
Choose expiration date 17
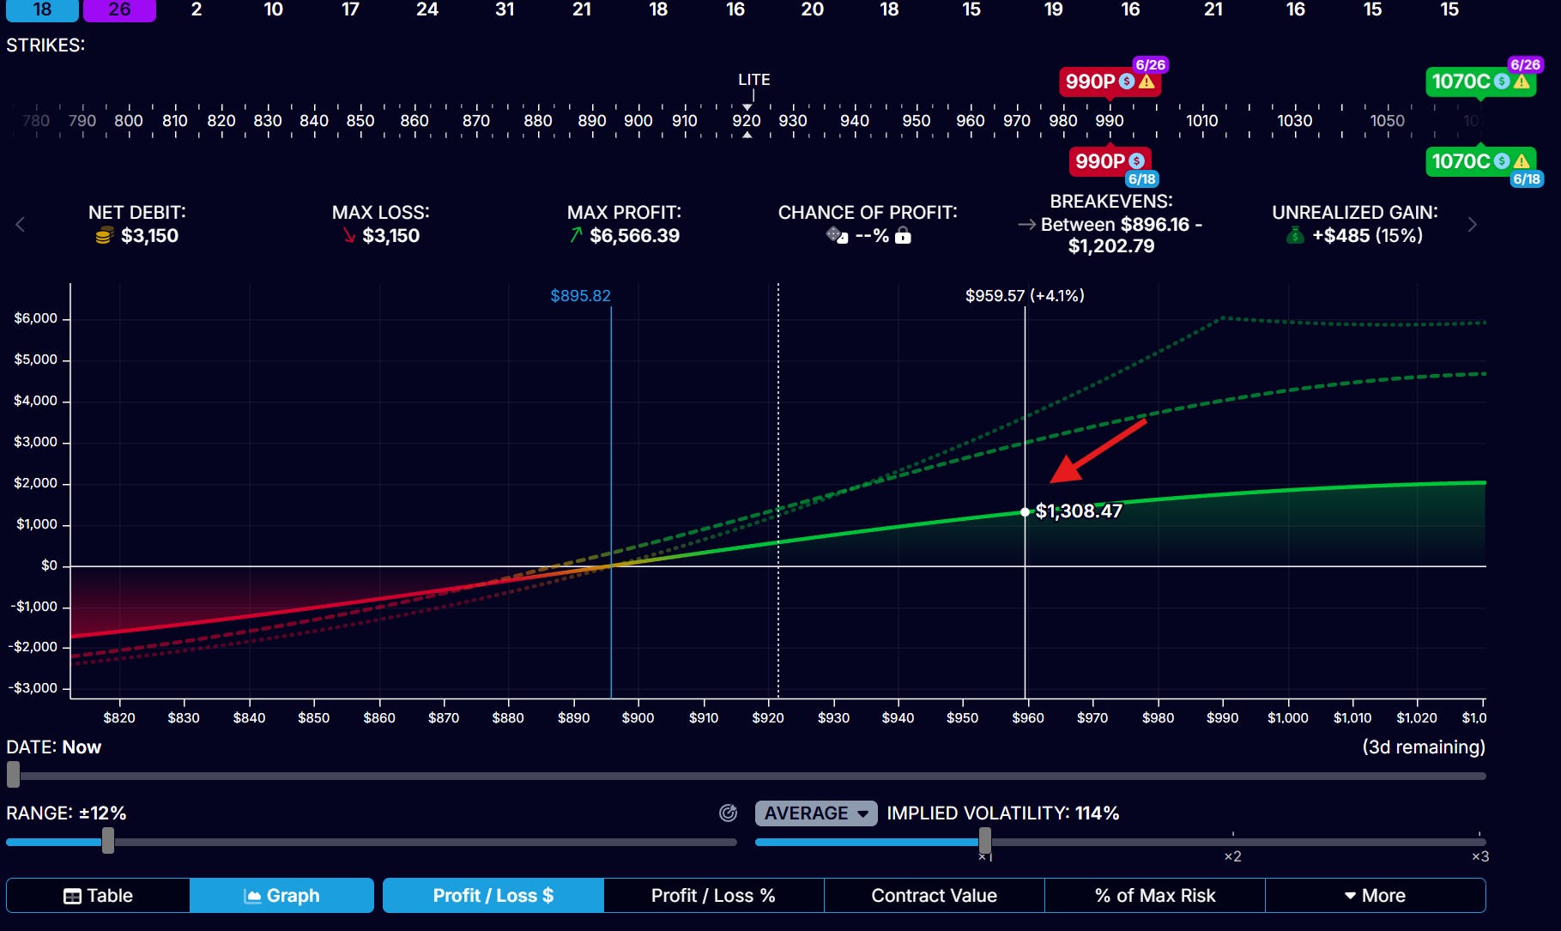[350, 9]
